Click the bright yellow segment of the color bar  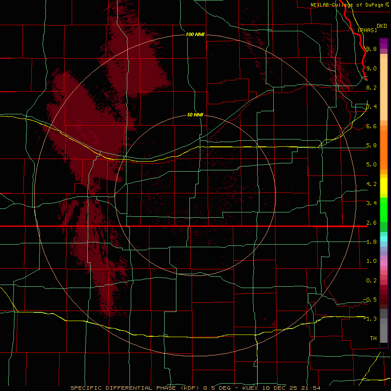point(384,186)
